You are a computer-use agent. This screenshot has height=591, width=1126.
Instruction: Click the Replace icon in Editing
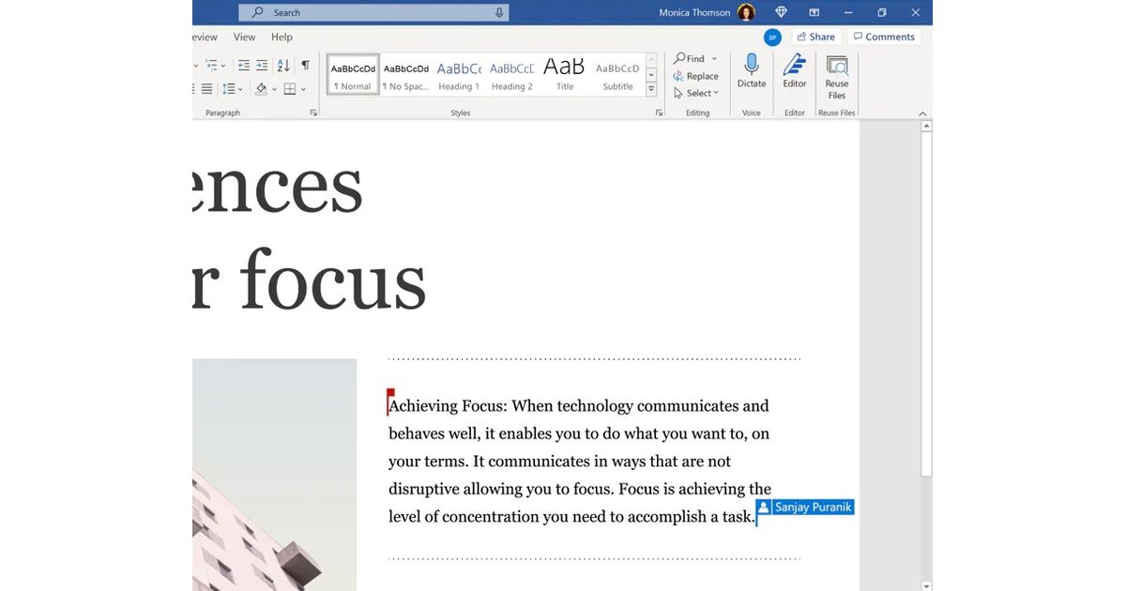pyautogui.click(x=695, y=76)
